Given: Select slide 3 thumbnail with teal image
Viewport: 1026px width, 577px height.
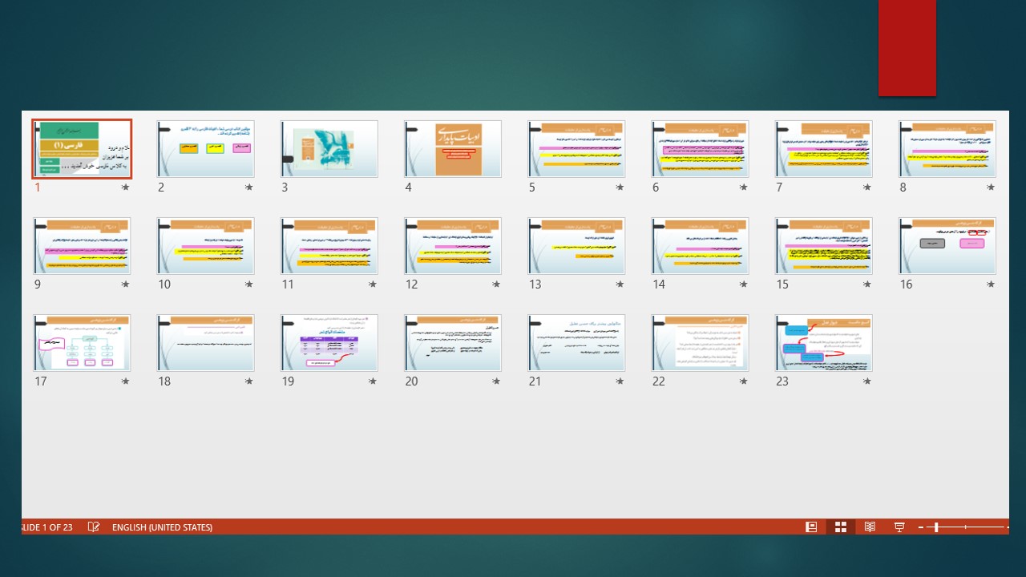Looking at the screenshot, I should coord(329,149).
